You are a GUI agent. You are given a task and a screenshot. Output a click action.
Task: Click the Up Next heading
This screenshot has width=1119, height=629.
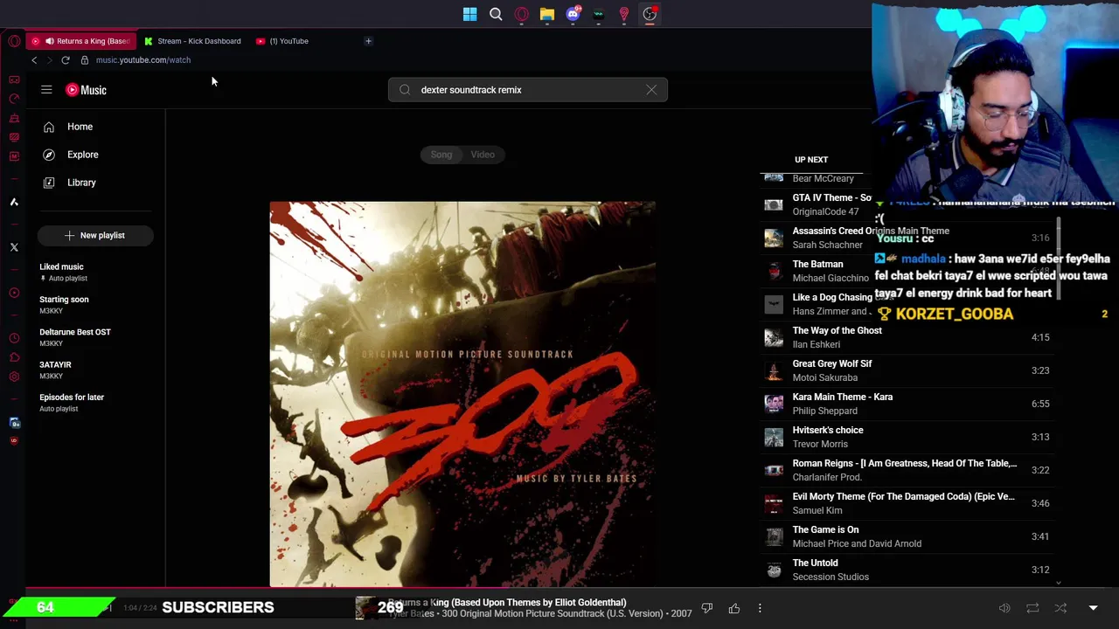pyautogui.click(x=811, y=160)
